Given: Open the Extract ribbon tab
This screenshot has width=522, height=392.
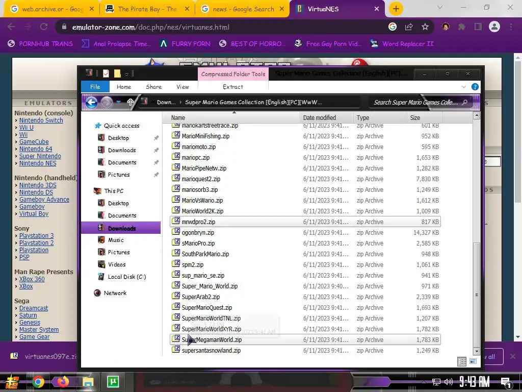Looking at the screenshot, I should tap(232, 87).
